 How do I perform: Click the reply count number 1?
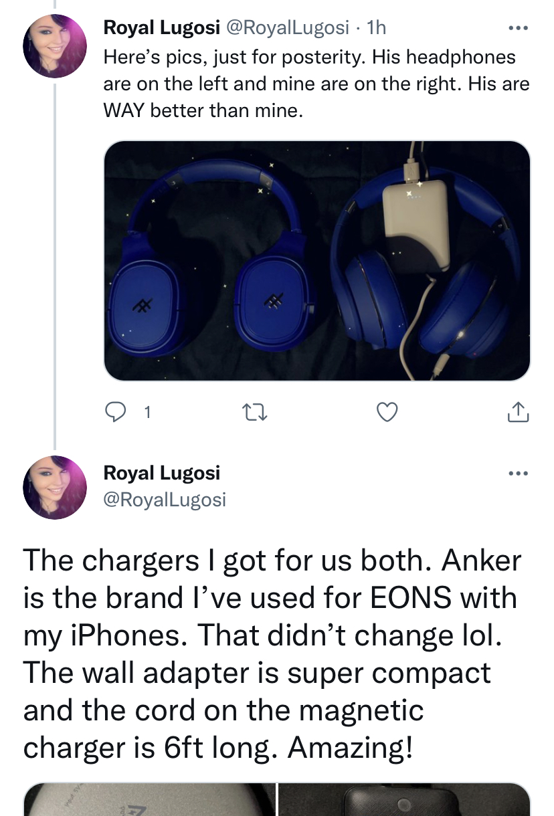147,413
